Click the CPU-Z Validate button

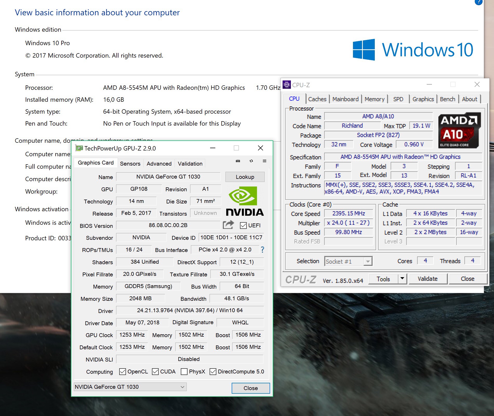coord(428,279)
